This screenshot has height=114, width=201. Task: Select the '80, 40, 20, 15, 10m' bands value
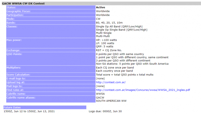109,23
